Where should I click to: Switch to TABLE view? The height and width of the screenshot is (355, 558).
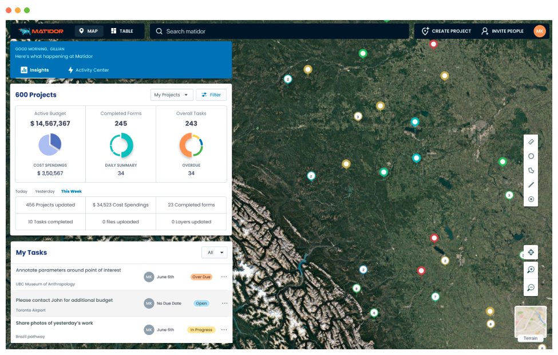(x=122, y=31)
